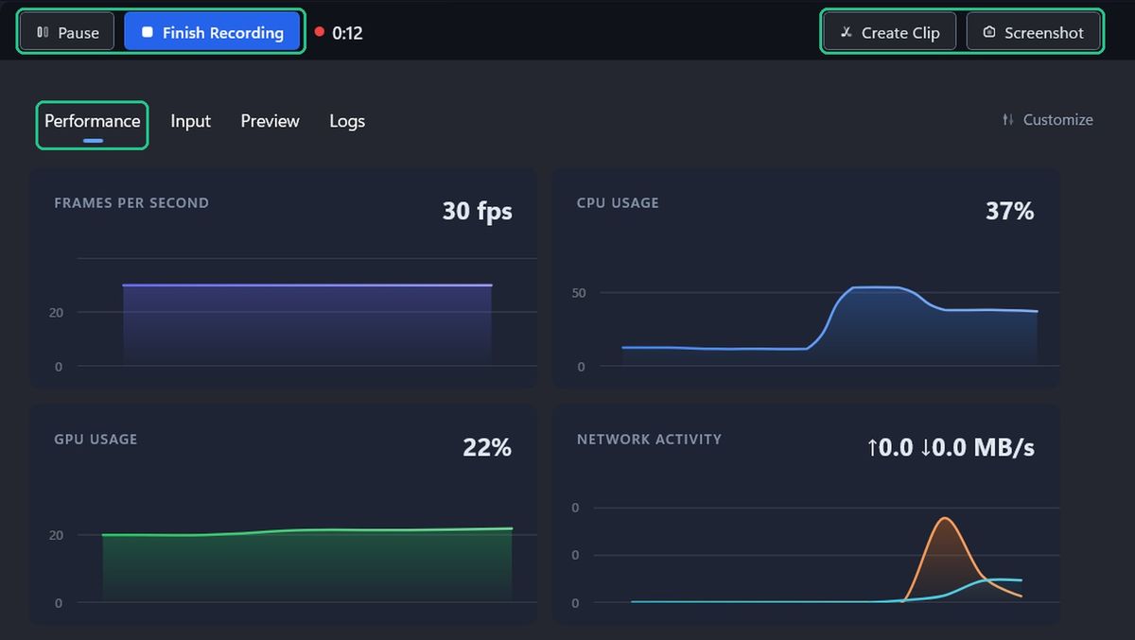Go to the Logs tab
Viewport: 1135px width, 640px height.
[347, 121]
